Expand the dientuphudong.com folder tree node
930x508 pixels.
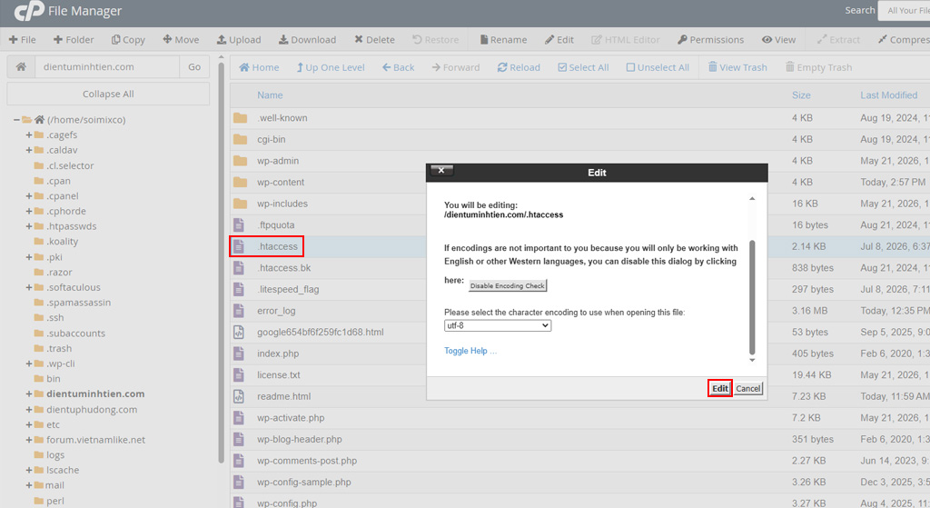click(28, 410)
